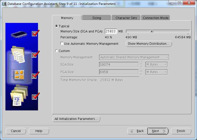Open the Memory Management dropdown
This screenshot has height=140, width=197.
134,57
